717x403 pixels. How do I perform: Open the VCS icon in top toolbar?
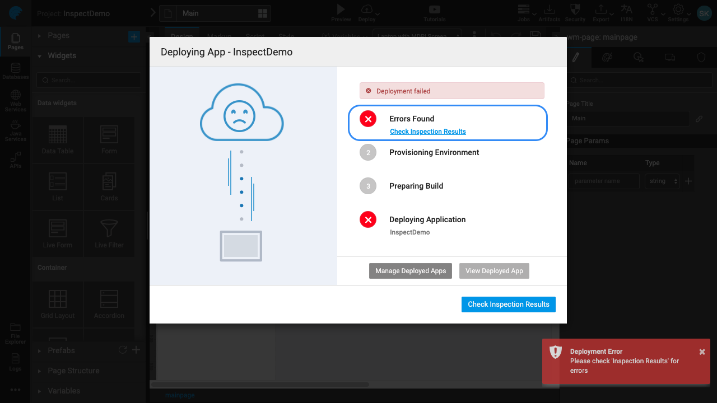pyautogui.click(x=651, y=10)
